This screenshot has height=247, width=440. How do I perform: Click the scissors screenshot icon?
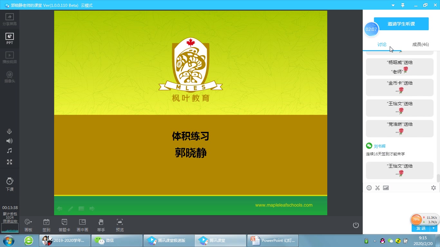click(x=378, y=188)
